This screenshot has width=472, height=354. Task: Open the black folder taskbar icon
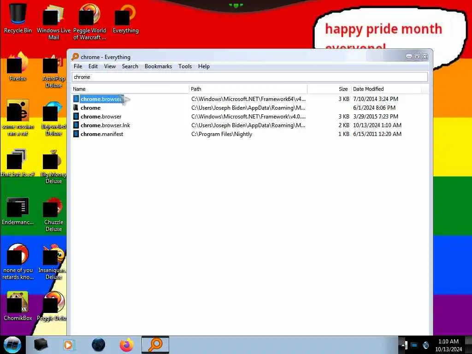pyautogui.click(x=41, y=345)
